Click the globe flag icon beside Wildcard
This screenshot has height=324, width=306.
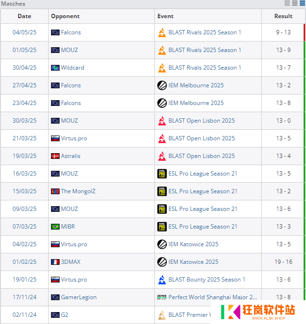(55, 68)
